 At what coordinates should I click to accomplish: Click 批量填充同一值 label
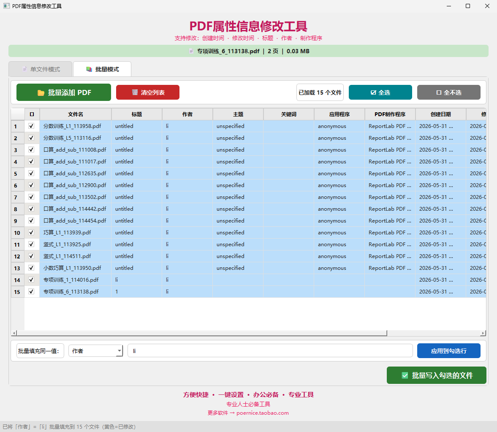[x=40, y=350]
